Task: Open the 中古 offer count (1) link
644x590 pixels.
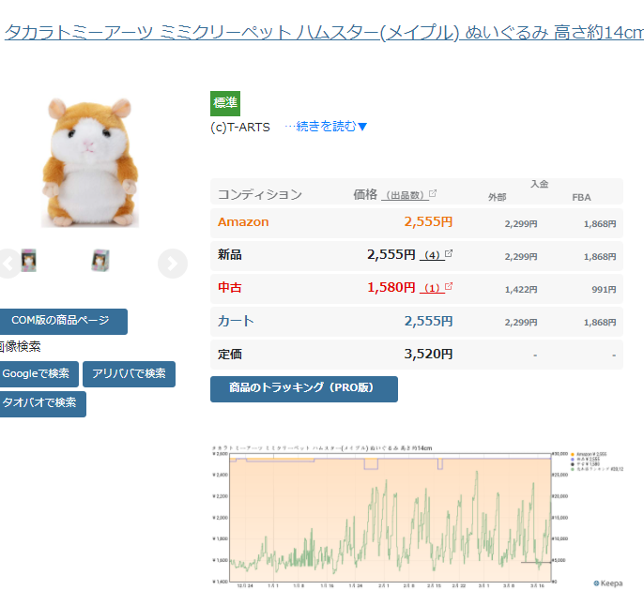Action: pos(432,288)
